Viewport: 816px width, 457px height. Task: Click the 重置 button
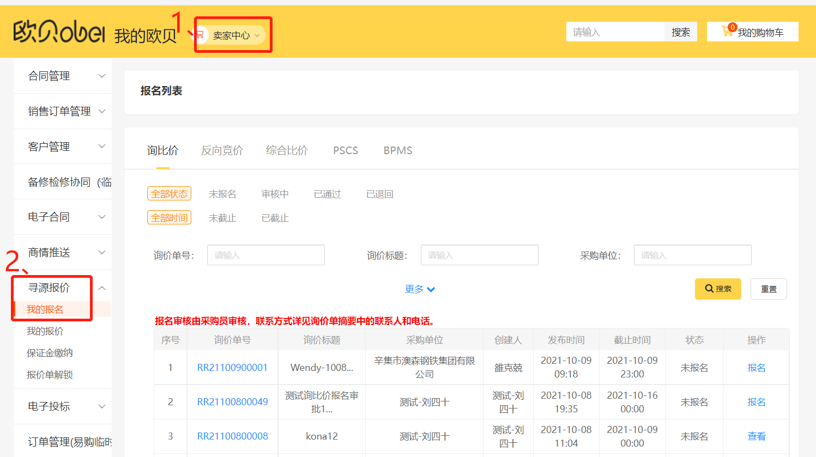click(x=768, y=289)
